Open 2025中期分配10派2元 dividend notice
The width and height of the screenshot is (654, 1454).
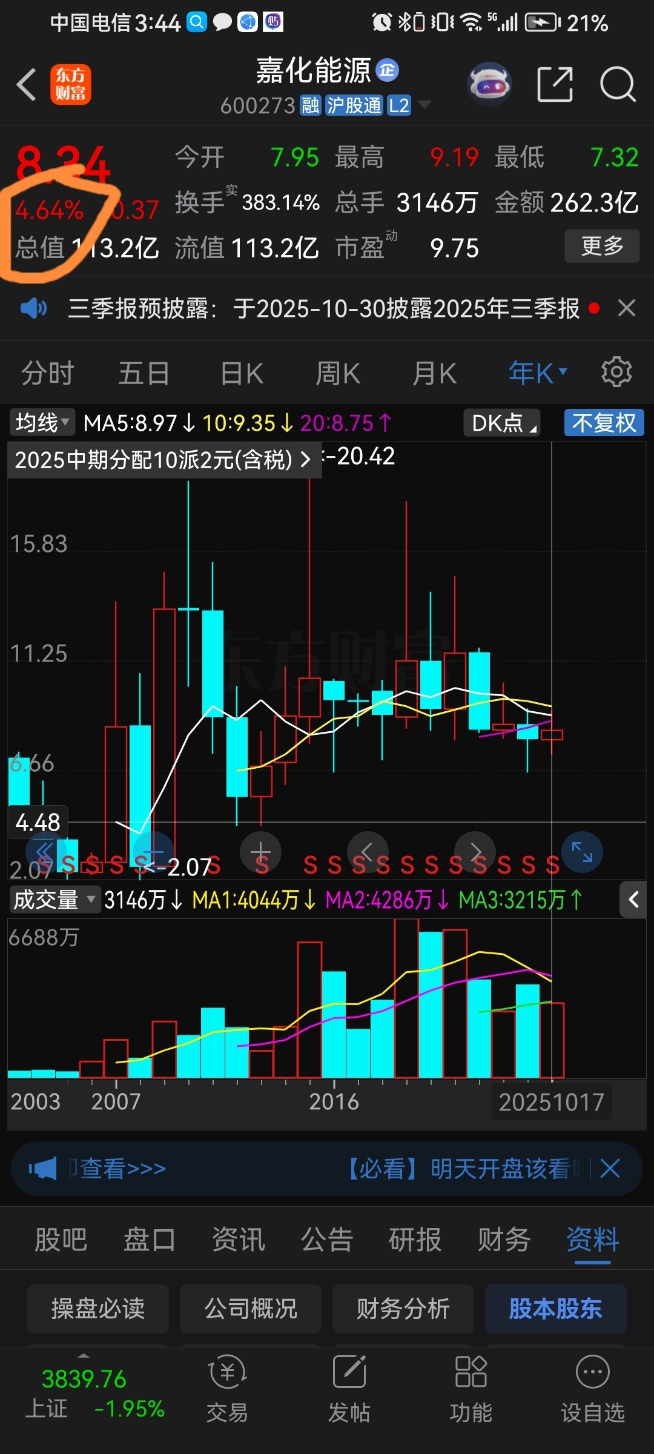[163, 460]
